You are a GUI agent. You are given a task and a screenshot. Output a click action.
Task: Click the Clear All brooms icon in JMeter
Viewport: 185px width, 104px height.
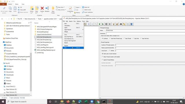pyautogui.click(x=117, y=24)
